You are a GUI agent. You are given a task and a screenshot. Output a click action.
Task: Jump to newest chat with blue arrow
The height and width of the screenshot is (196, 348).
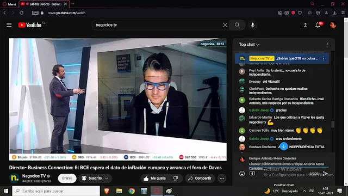coord(283,146)
